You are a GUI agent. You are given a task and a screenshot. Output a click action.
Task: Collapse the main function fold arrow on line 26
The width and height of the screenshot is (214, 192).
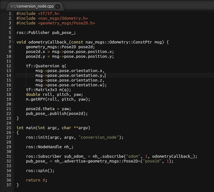(x=13, y=133)
